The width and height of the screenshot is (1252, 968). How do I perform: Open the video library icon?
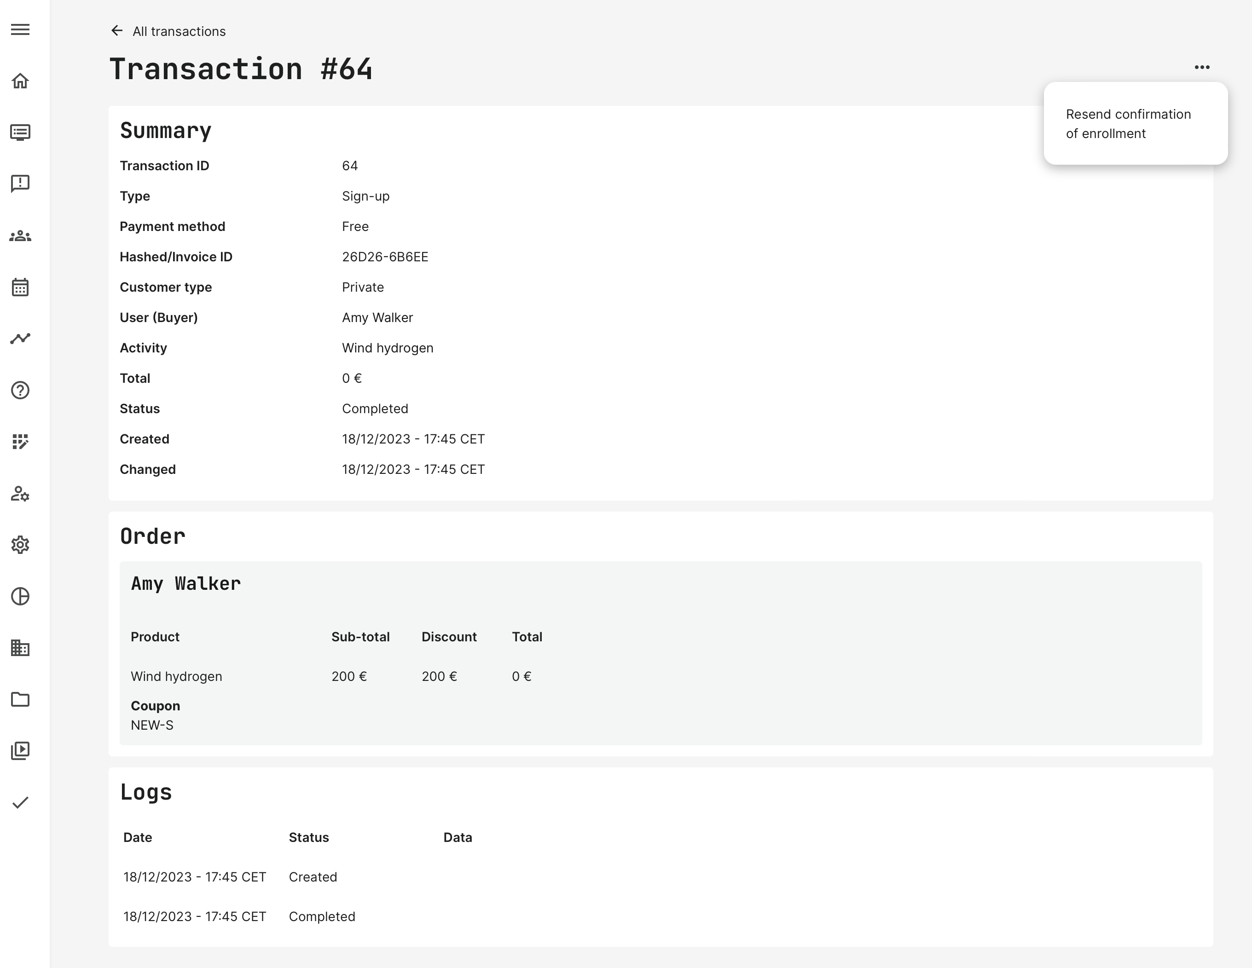pyautogui.click(x=20, y=751)
